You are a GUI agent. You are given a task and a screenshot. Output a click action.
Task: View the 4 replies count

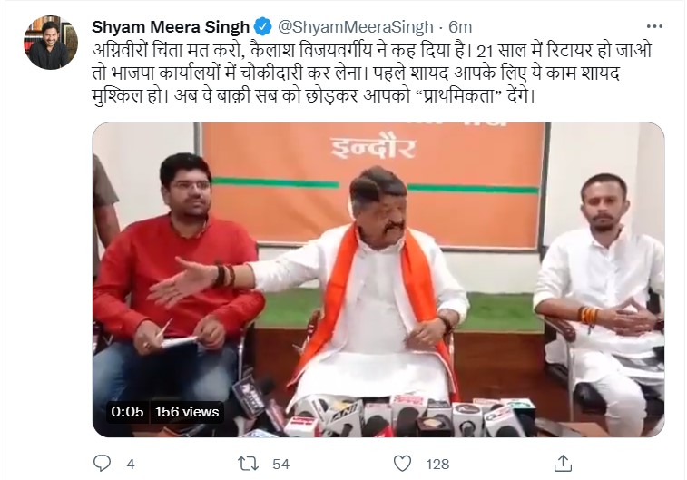131,465
